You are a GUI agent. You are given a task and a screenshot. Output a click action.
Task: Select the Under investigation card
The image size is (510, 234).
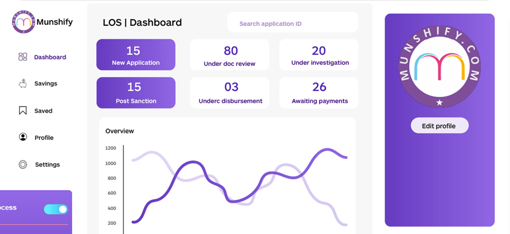pyautogui.click(x=319, y=55)
